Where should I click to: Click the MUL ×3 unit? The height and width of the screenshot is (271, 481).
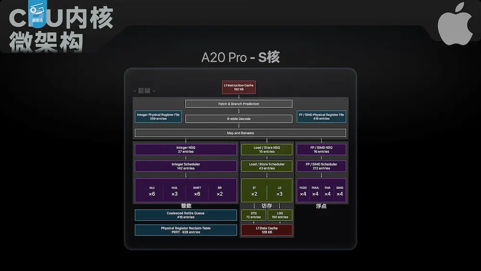[x=175, y=191]
